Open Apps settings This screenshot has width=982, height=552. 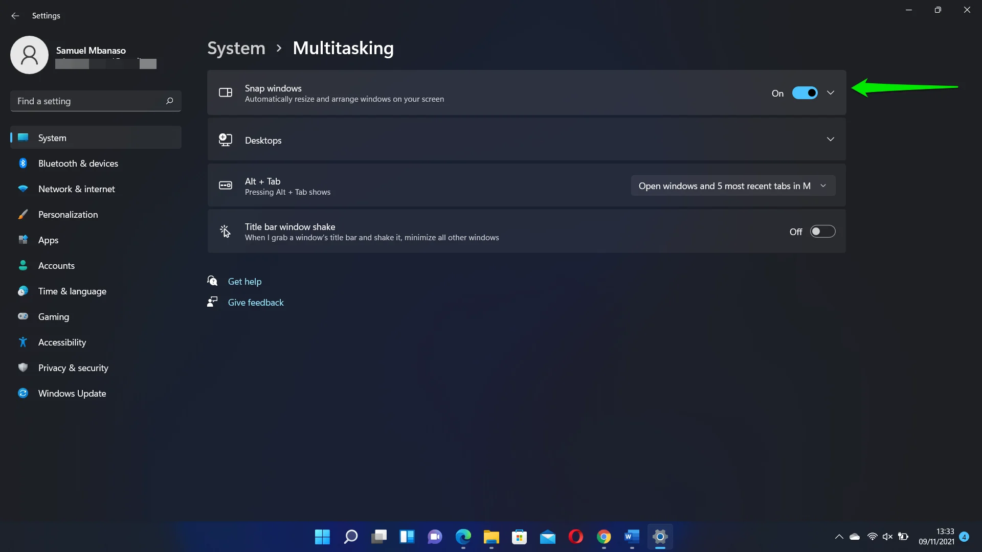[48, 240]
